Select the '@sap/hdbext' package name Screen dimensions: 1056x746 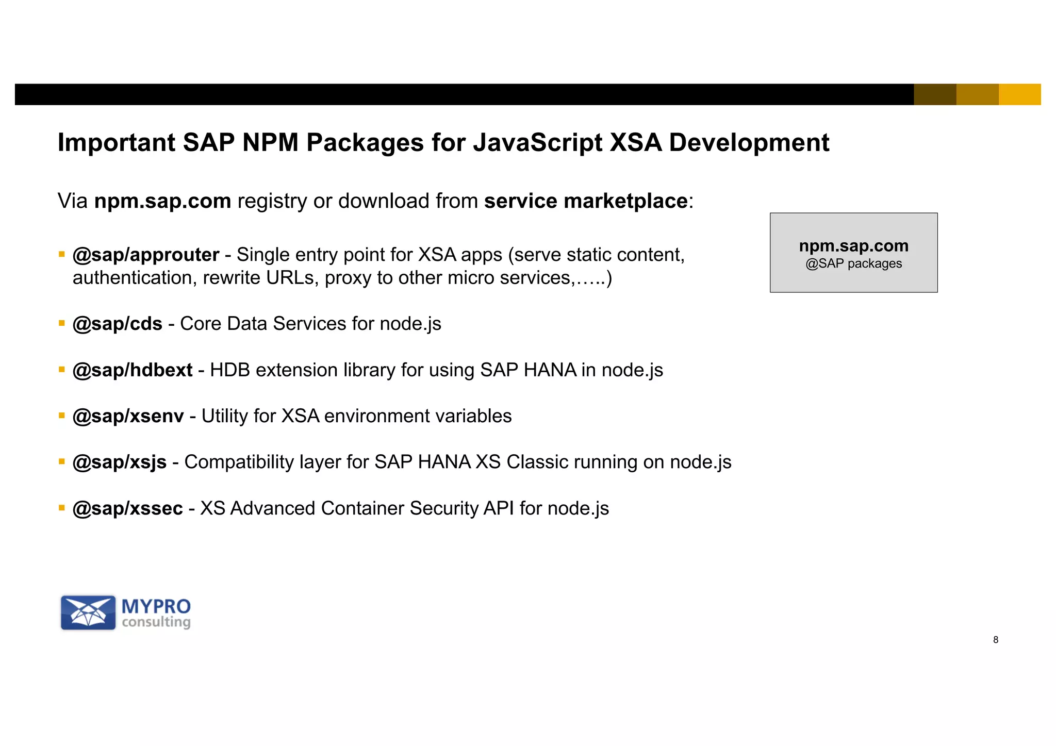(133, 370)
